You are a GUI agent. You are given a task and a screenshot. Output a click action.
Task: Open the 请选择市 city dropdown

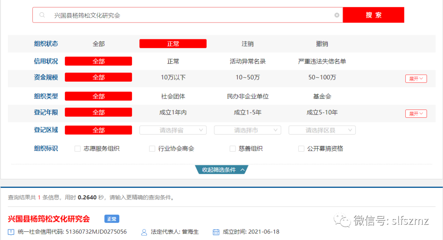tap(247, 130)
